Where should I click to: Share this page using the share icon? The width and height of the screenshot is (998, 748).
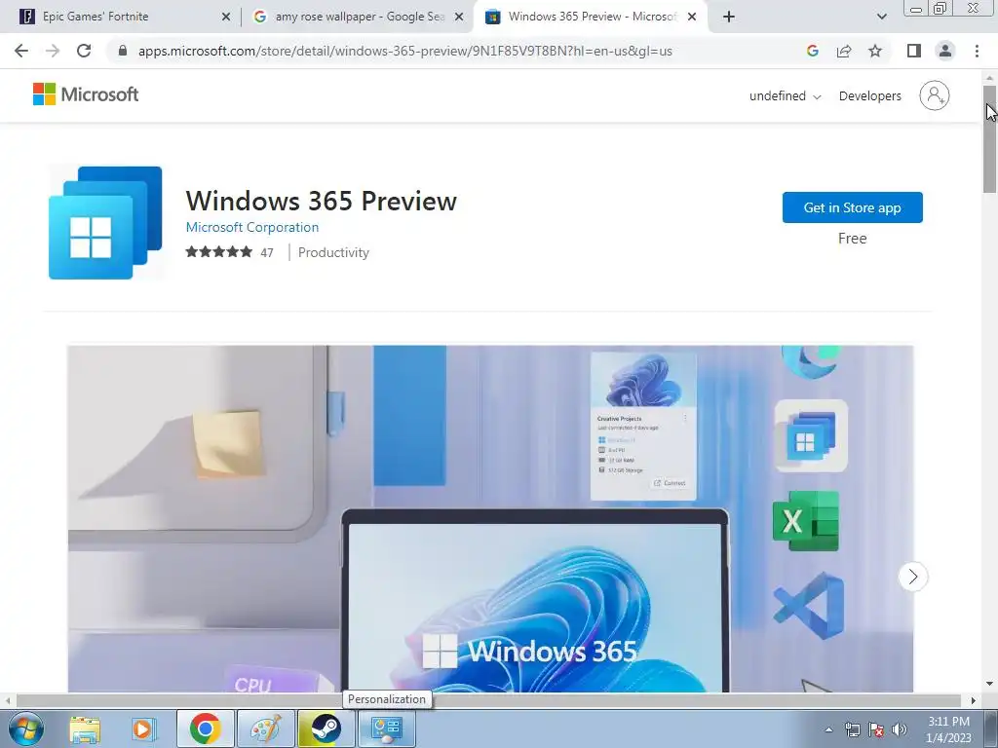[x=844, y=51]
